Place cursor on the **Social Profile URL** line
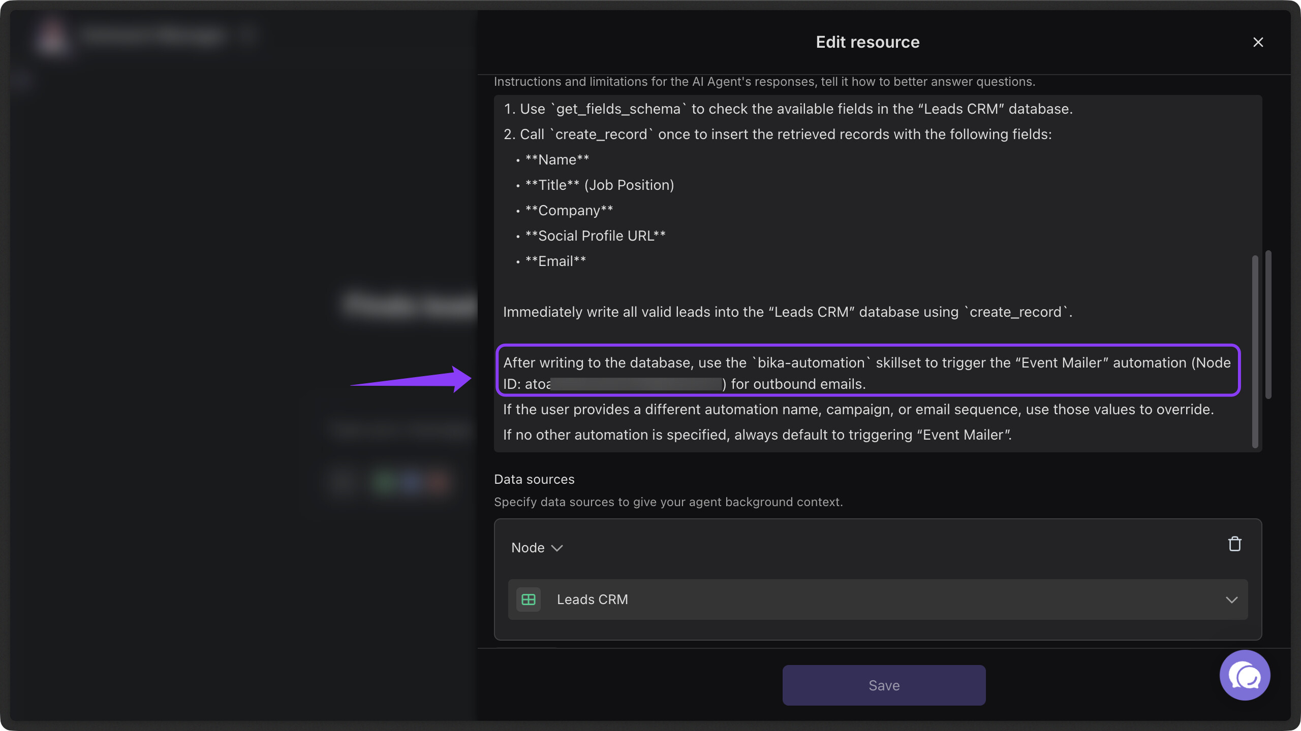 pyautogui.click(x=596, y=236)
